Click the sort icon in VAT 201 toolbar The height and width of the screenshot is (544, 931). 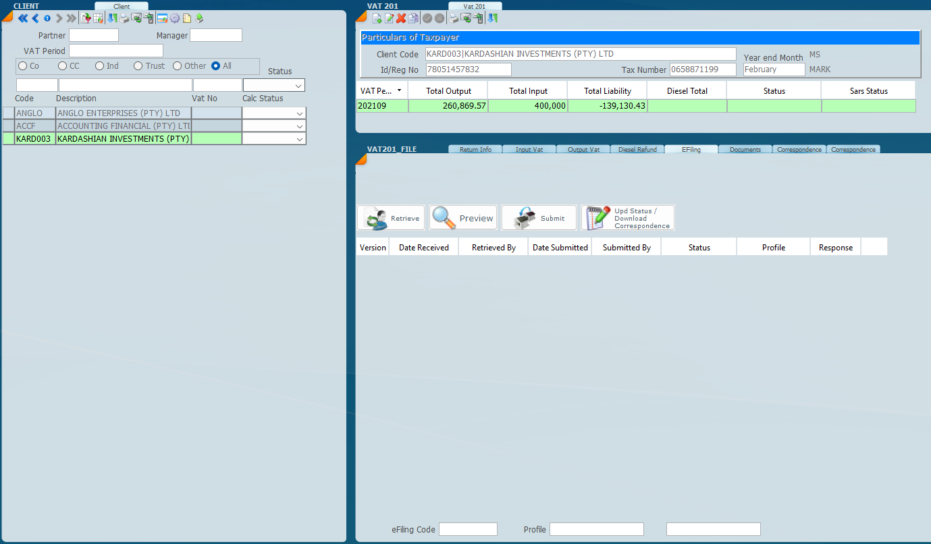[493, 18]
